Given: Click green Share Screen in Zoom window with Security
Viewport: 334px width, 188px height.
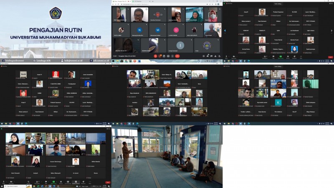Looking at the screenshot, I should pyautogui.click(x=54, y=182).
